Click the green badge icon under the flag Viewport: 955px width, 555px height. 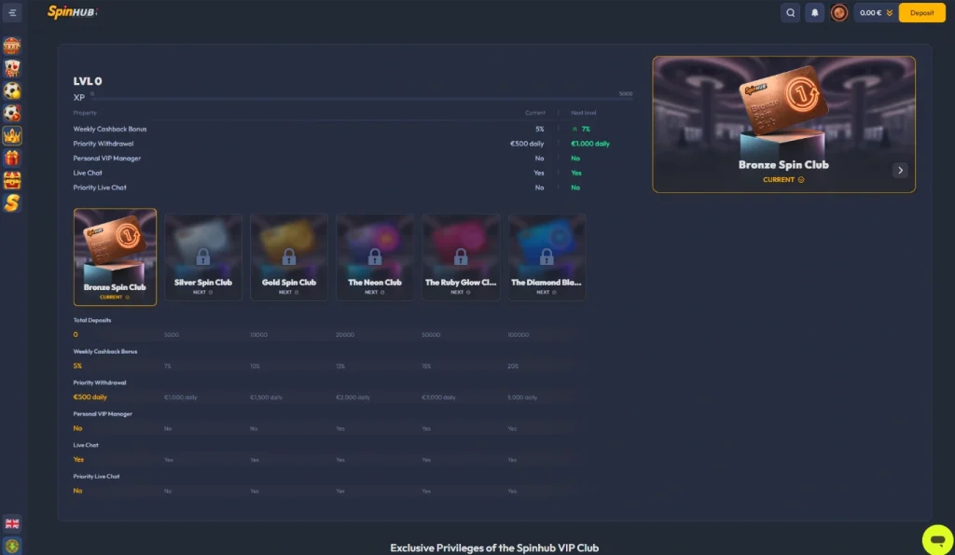coord(11,546)
